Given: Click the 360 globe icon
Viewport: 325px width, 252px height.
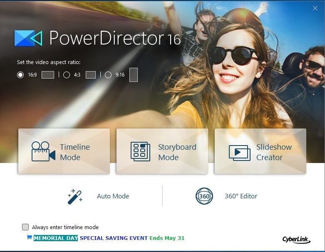Looking at the screenshot, I should point(204,196).
